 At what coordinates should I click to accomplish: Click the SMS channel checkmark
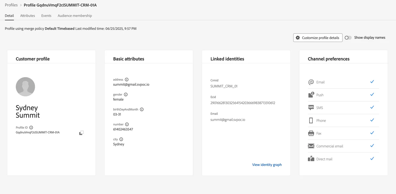point(372,107)
